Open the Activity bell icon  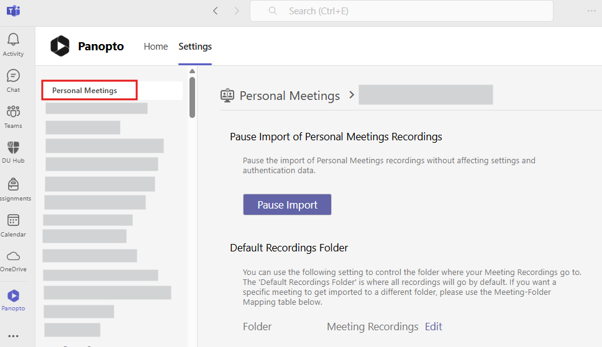[13, 40]
